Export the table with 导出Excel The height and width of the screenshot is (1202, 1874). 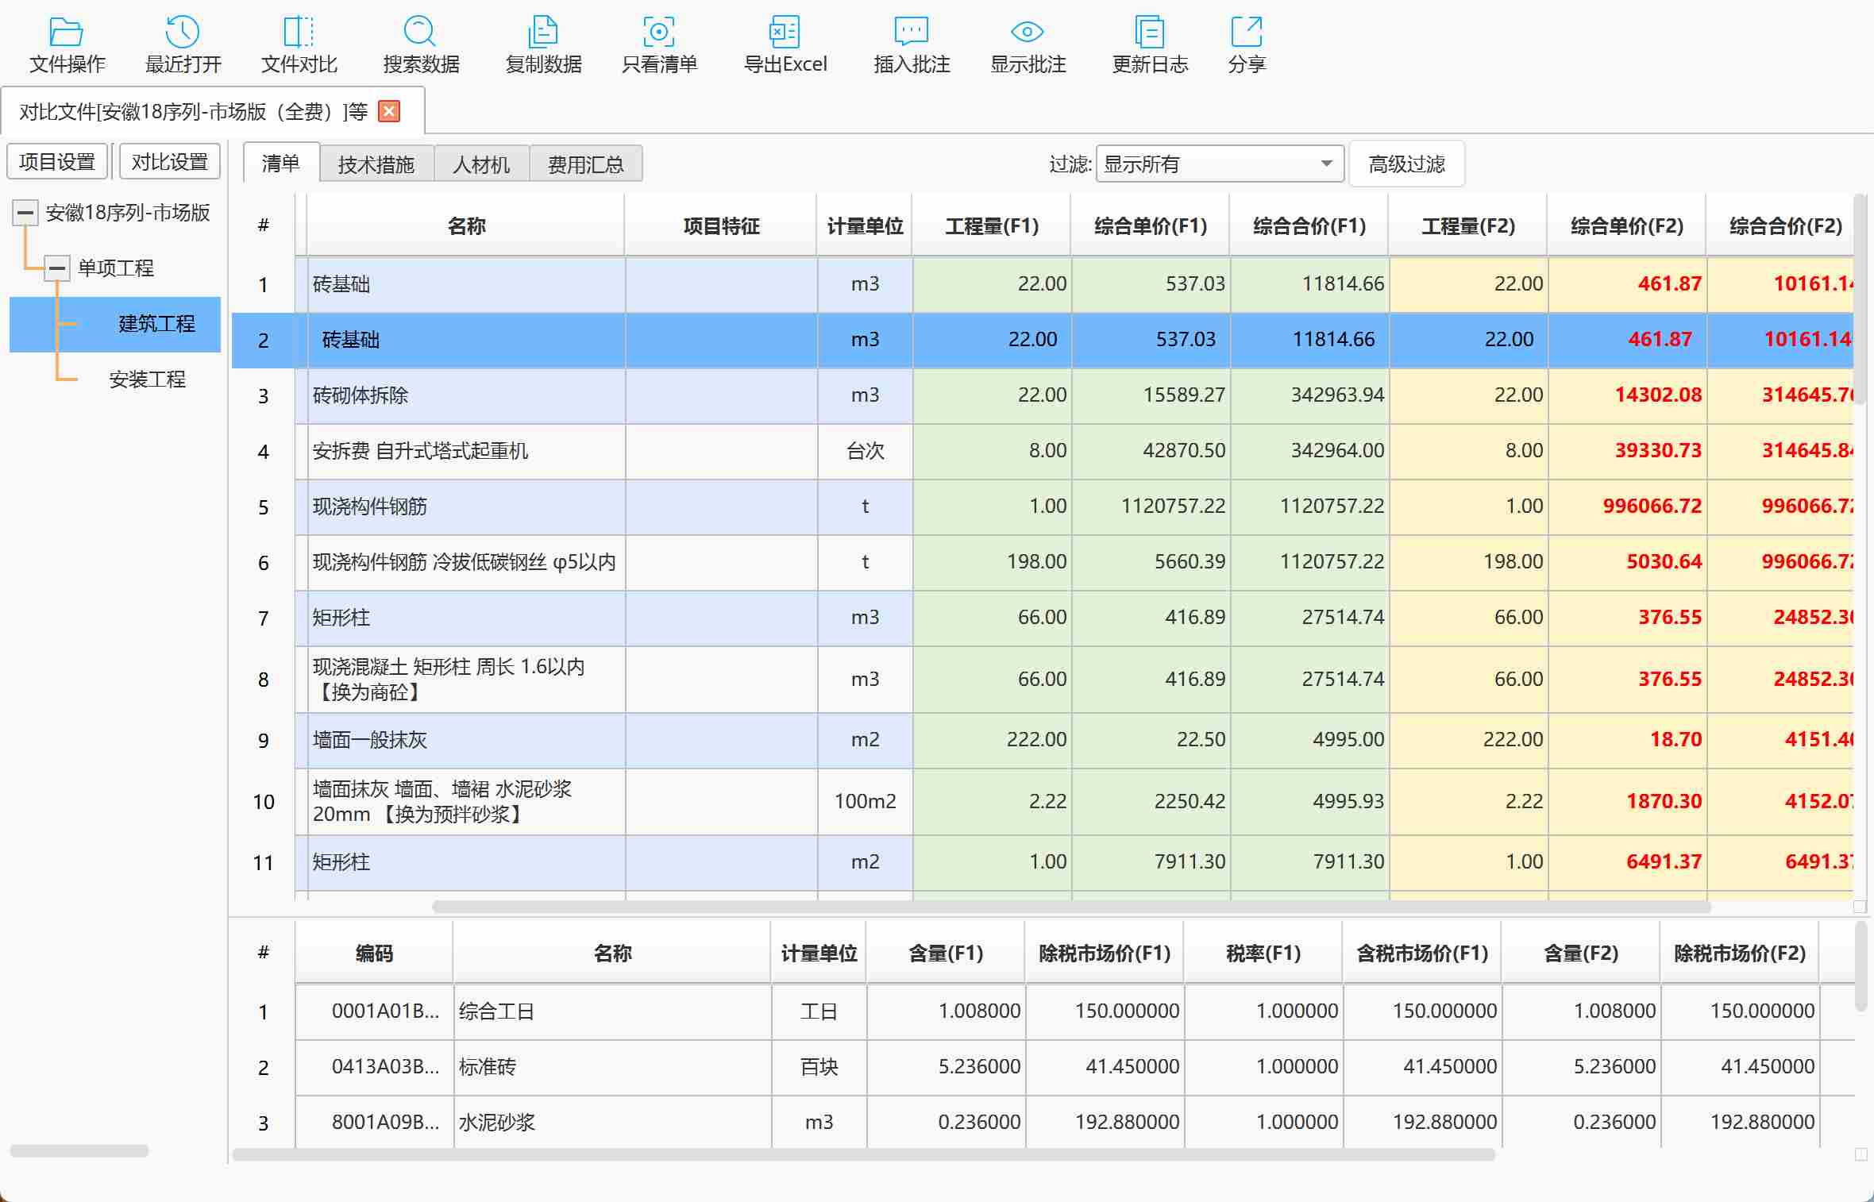click(785, 46)
